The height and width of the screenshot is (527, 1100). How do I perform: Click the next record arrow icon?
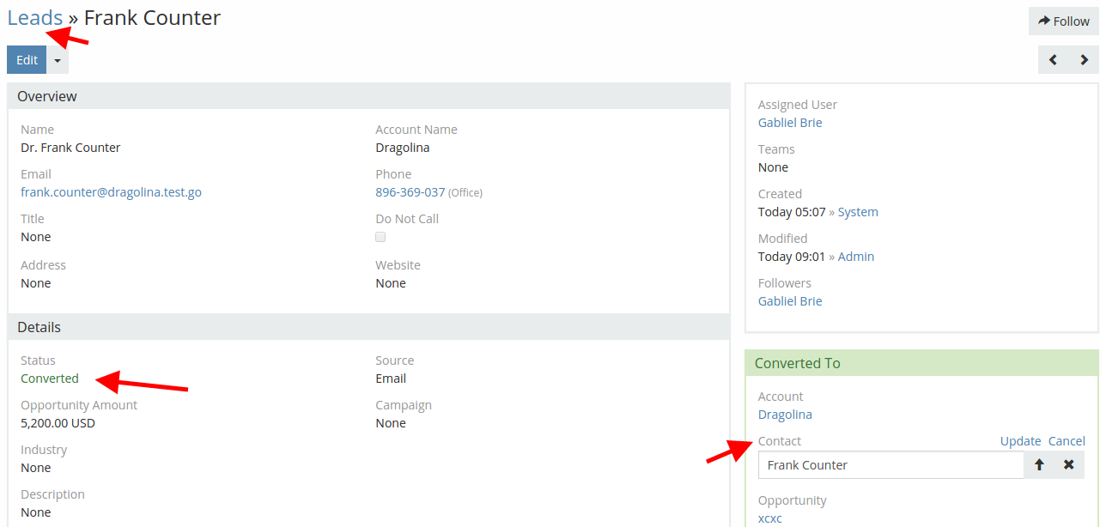click(1084, 60)
